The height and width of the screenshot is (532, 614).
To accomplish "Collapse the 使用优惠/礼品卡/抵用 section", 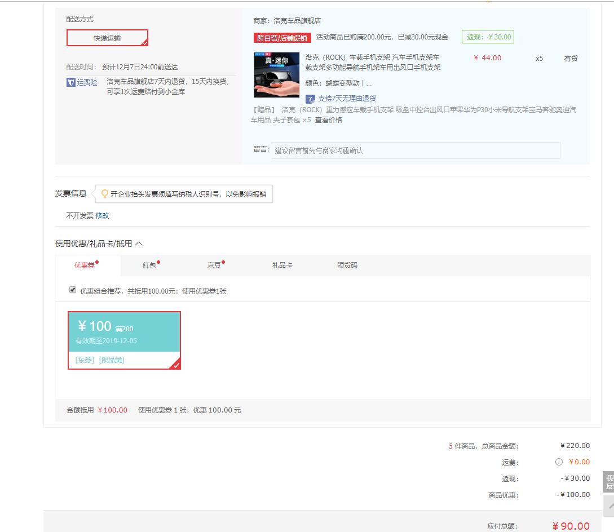I will (139, 243).
